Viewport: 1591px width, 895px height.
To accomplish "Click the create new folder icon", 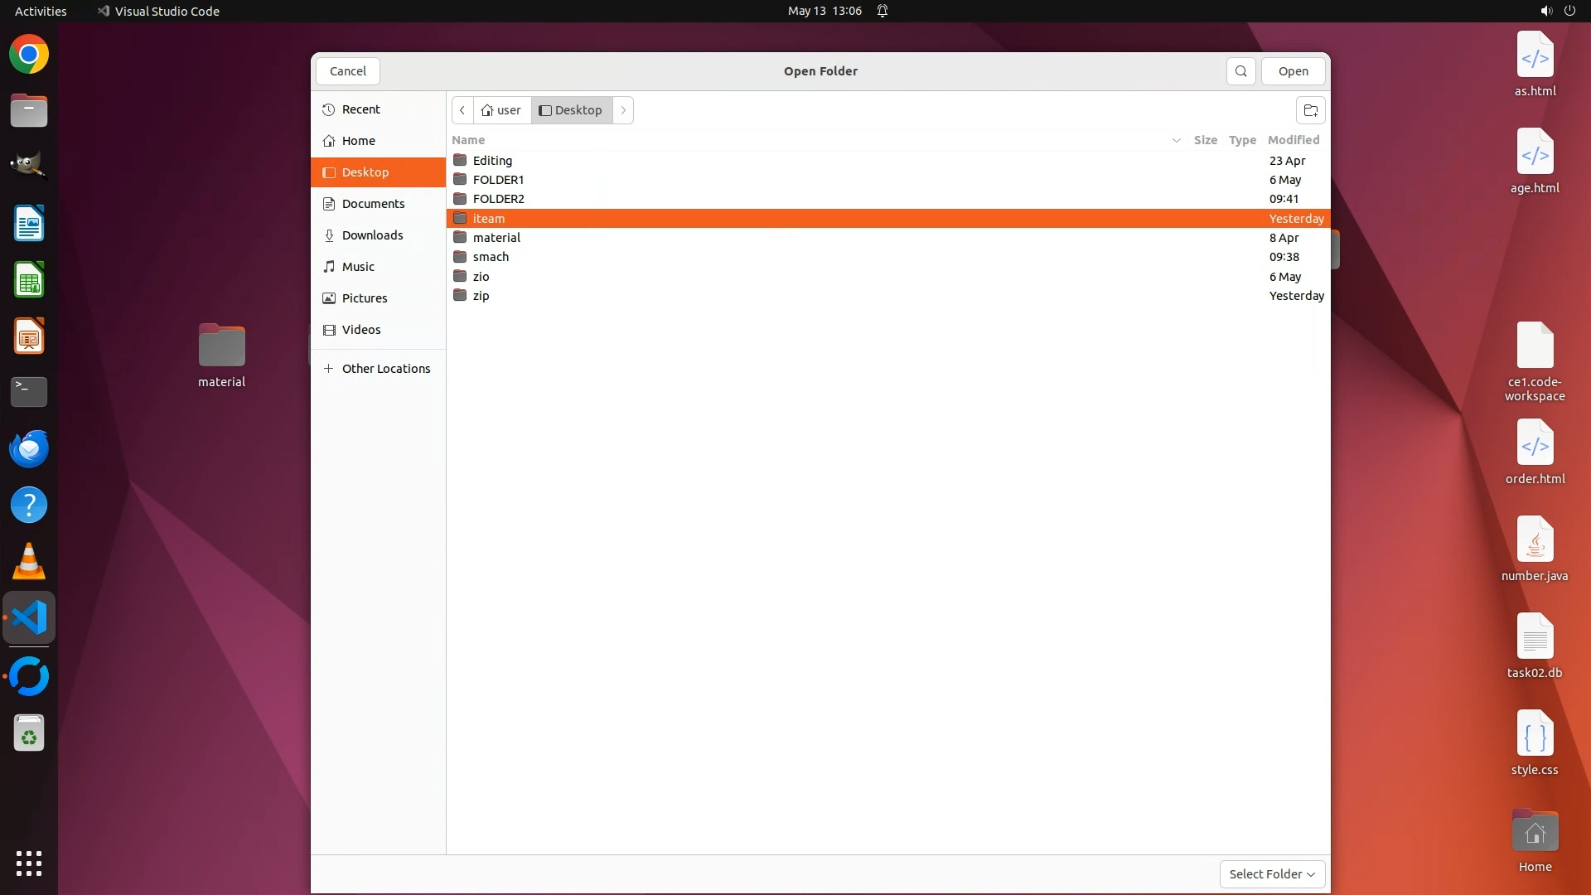I will point(1310,110).
